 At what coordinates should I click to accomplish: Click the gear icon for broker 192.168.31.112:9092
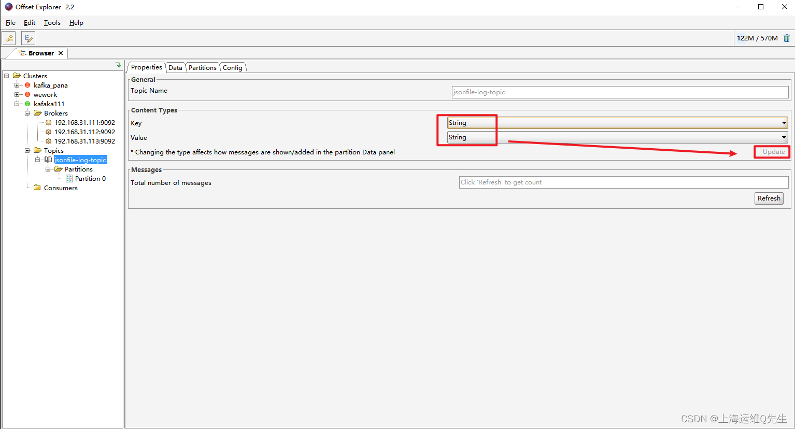click(48, 132)
